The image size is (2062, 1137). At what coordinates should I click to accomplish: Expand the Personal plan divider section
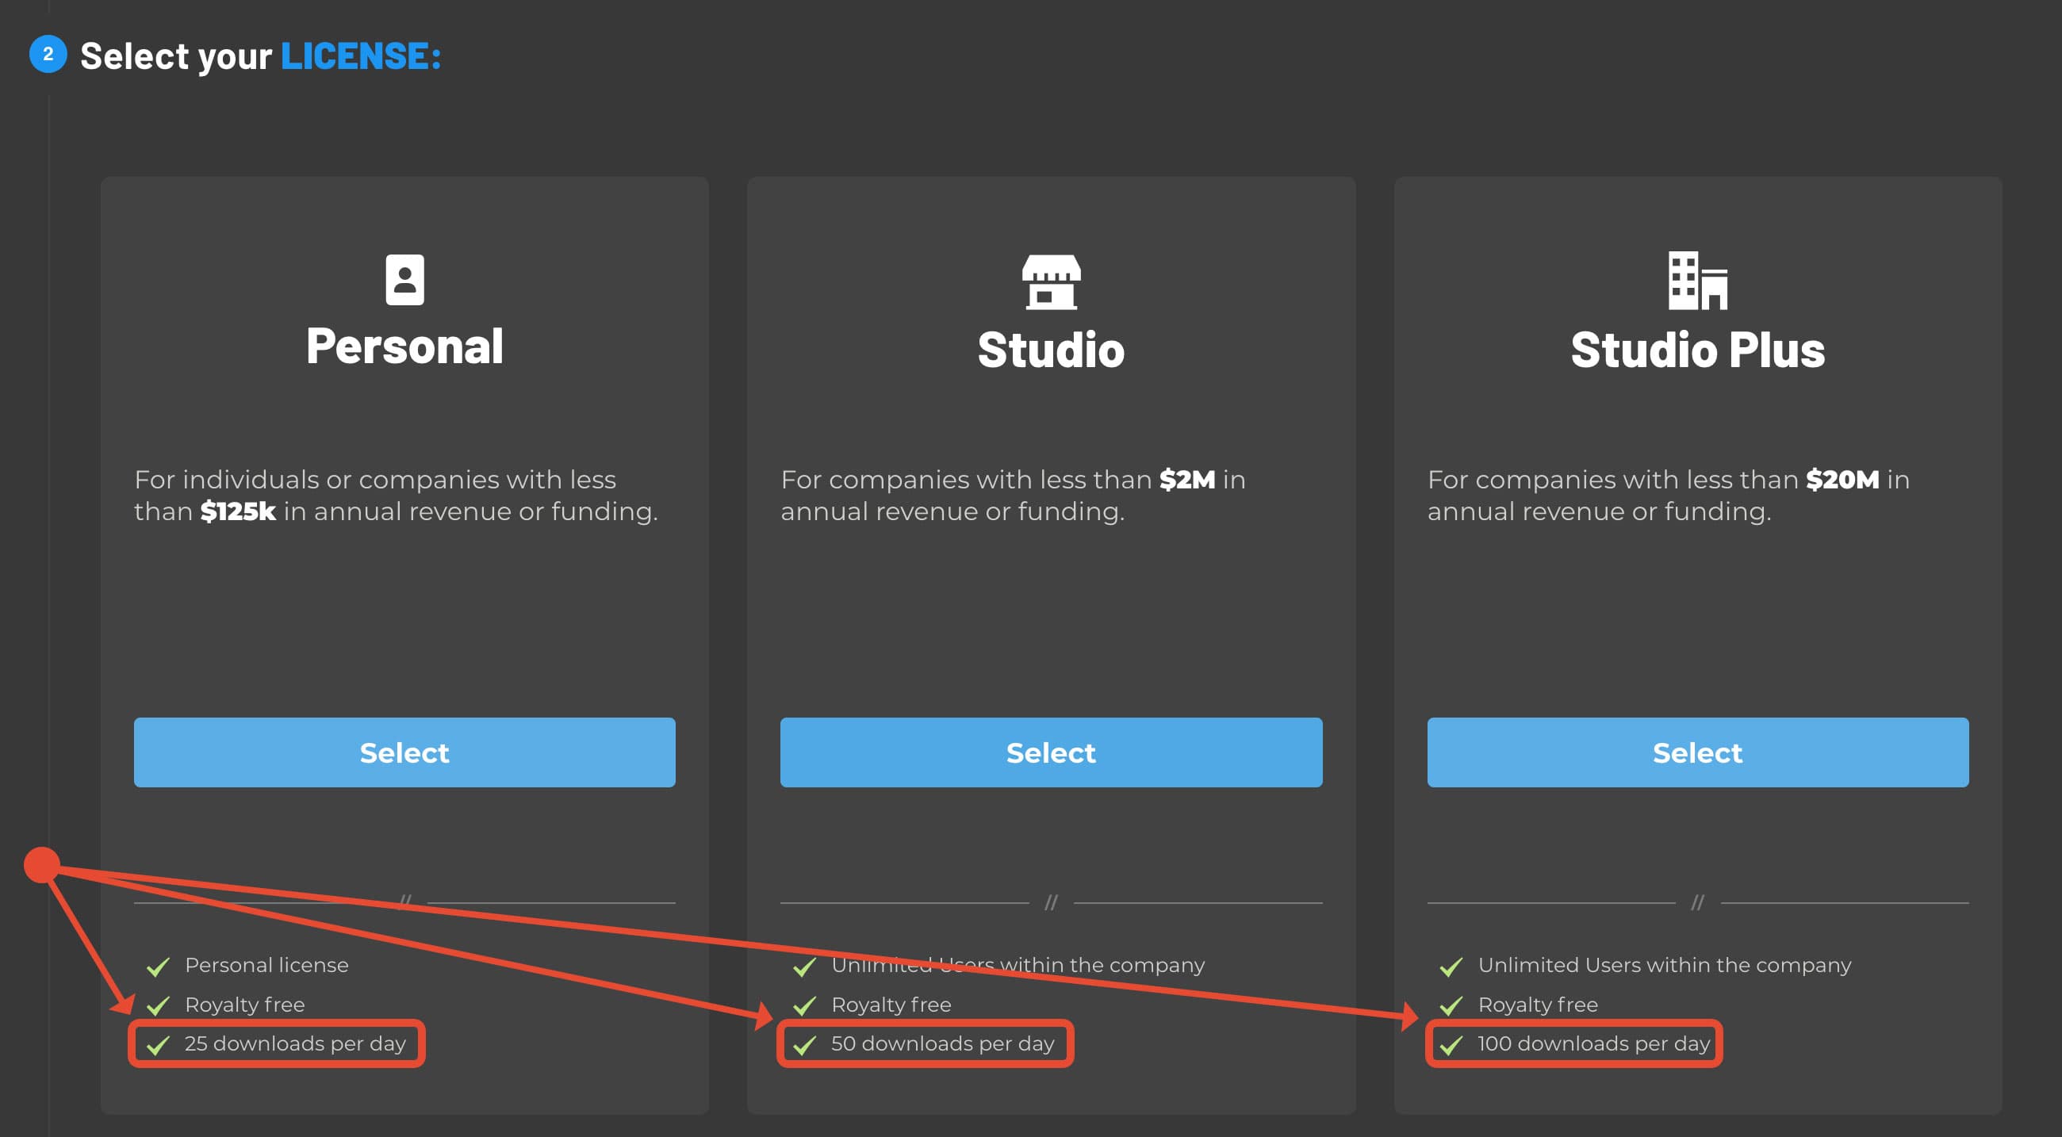coord(404,900)
